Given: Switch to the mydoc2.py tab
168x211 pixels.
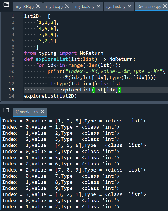Looking at the screenshot, I should coord(88,6).
